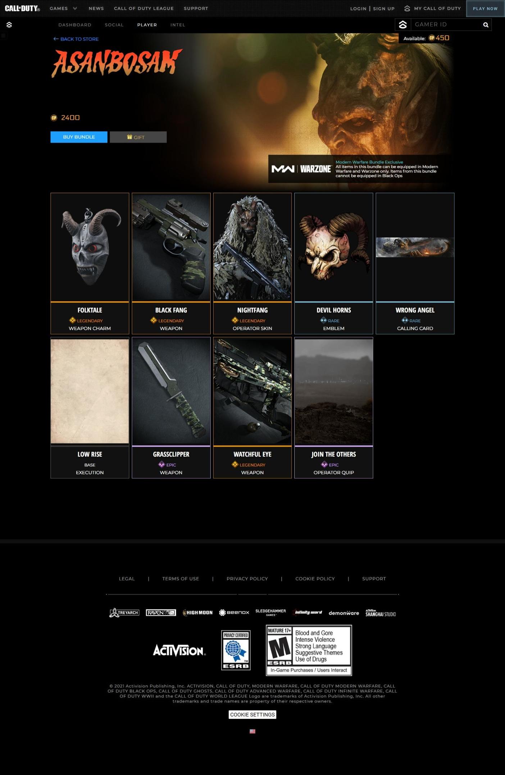Click the Gift button
Viewport: 505px width, 775px height.
tap(138, 137)
